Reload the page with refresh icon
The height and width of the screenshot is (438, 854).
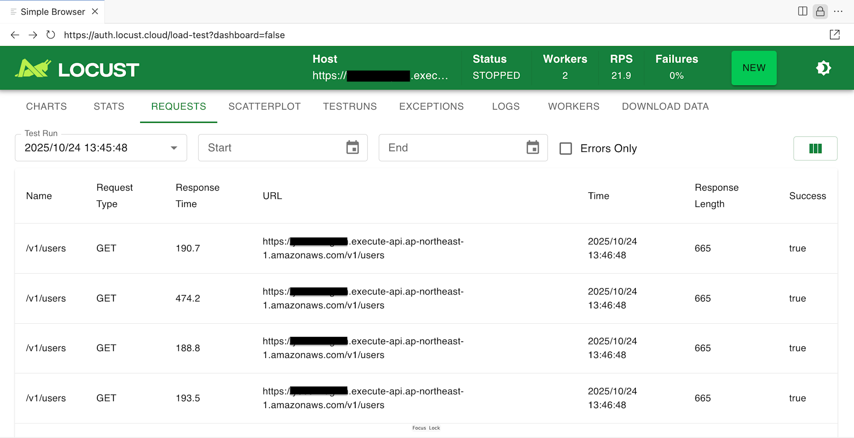(51, 35)
